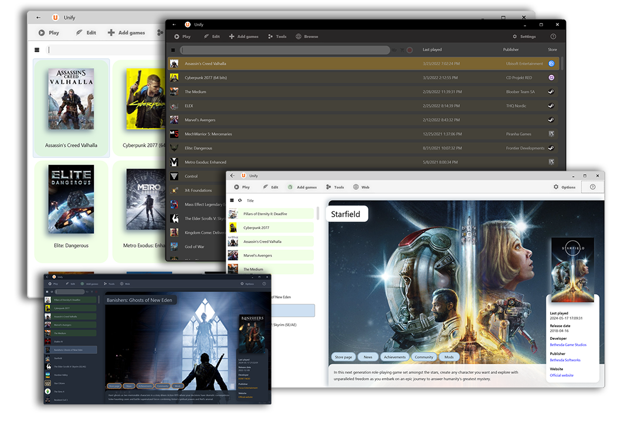Viewport: 617px width, 425px height.
Task: Click Play in the back light grid window
Action: [x=49, y=33]
